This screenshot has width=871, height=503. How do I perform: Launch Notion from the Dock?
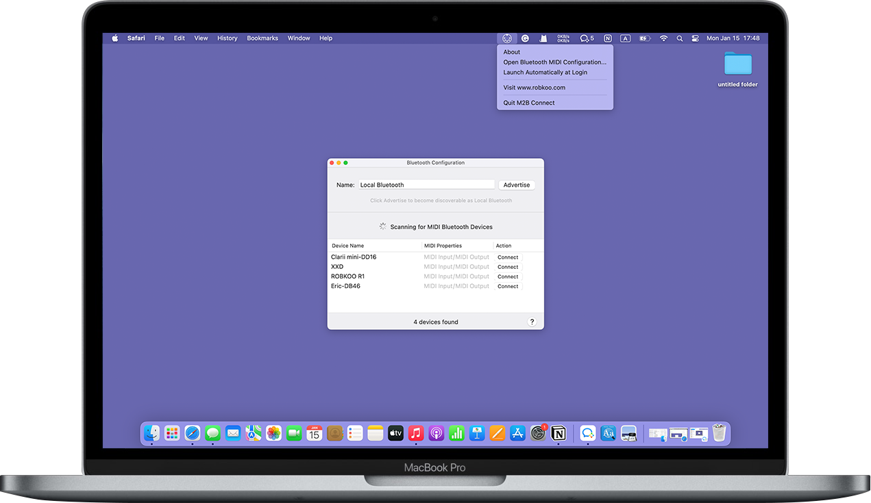[x=559, y=433]
